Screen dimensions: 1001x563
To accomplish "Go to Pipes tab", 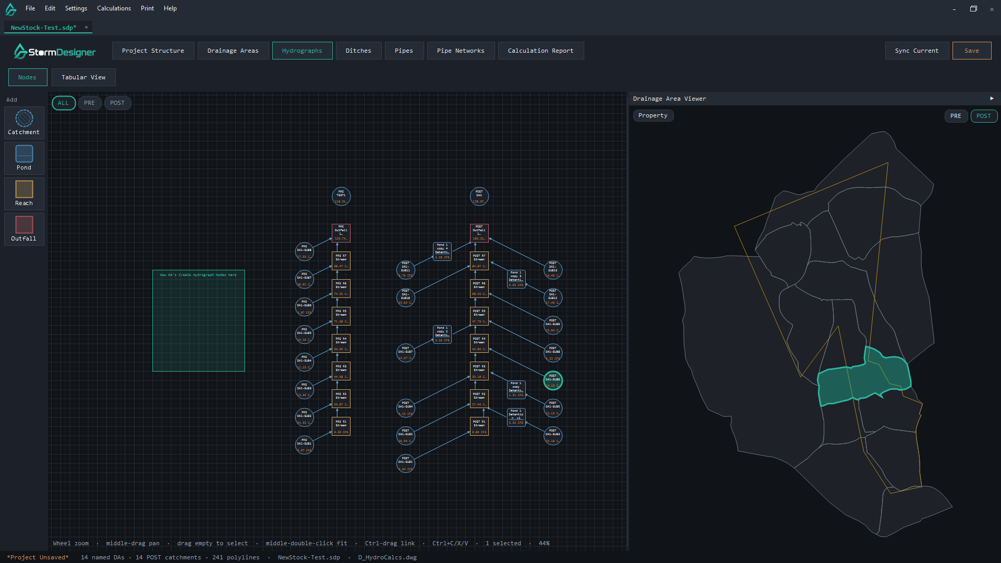I will (404, 51).
